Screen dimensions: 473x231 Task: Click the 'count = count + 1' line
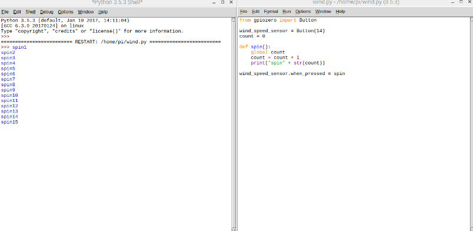pos(275,57)
